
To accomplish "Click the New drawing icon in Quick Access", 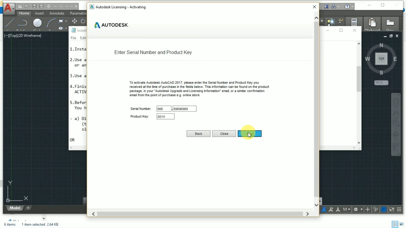I will coord(20,6).
